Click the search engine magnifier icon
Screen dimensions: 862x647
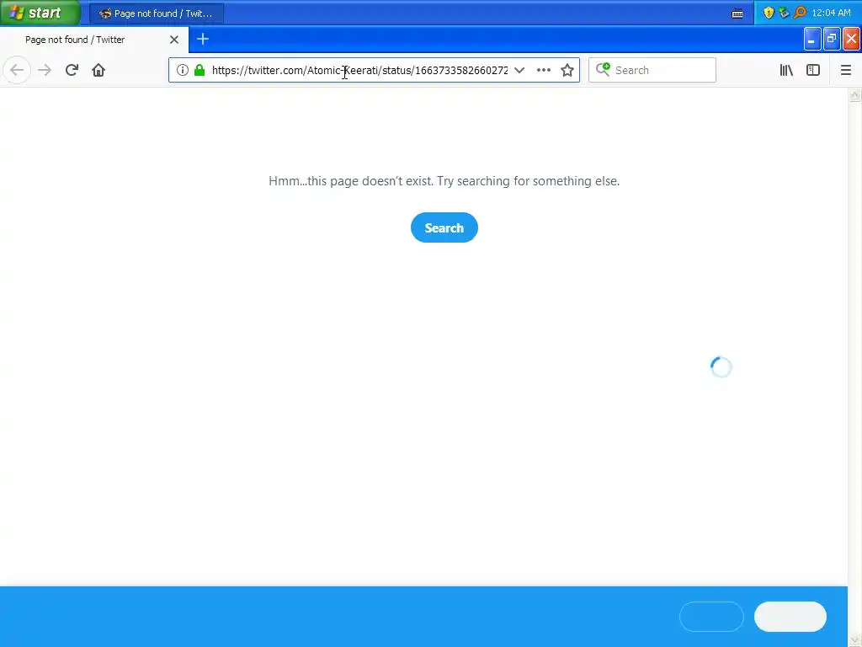coord(603,69)
